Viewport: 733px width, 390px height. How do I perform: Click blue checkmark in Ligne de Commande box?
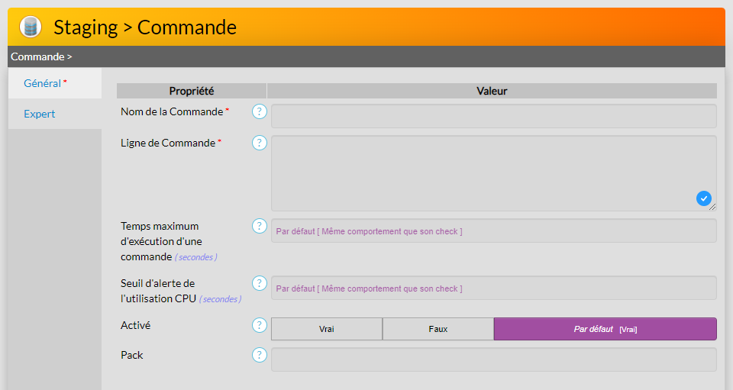click(703, 198)
